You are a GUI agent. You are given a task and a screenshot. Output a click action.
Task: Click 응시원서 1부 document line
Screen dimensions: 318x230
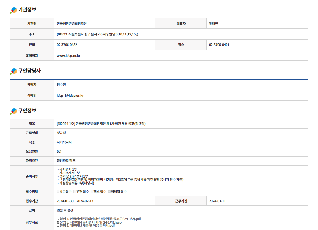point(67,169)
